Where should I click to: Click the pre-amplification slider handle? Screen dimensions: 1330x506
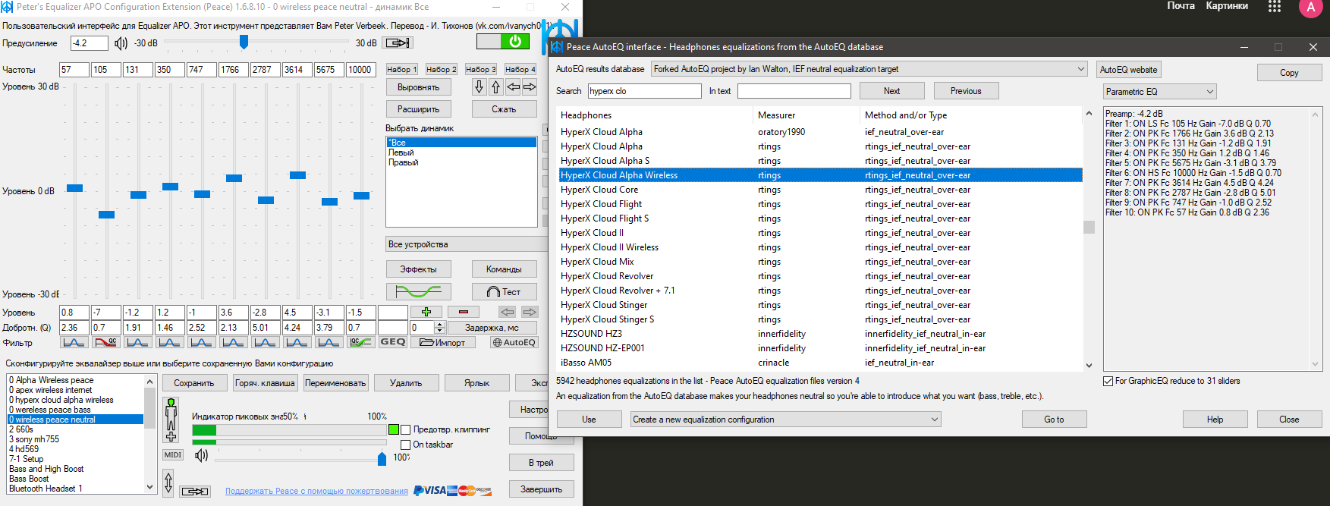[x=244, y=42]
